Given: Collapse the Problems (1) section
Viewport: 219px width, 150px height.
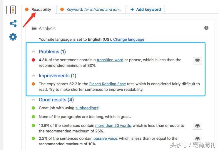Looking at the screenshot, I should point(34,52).
